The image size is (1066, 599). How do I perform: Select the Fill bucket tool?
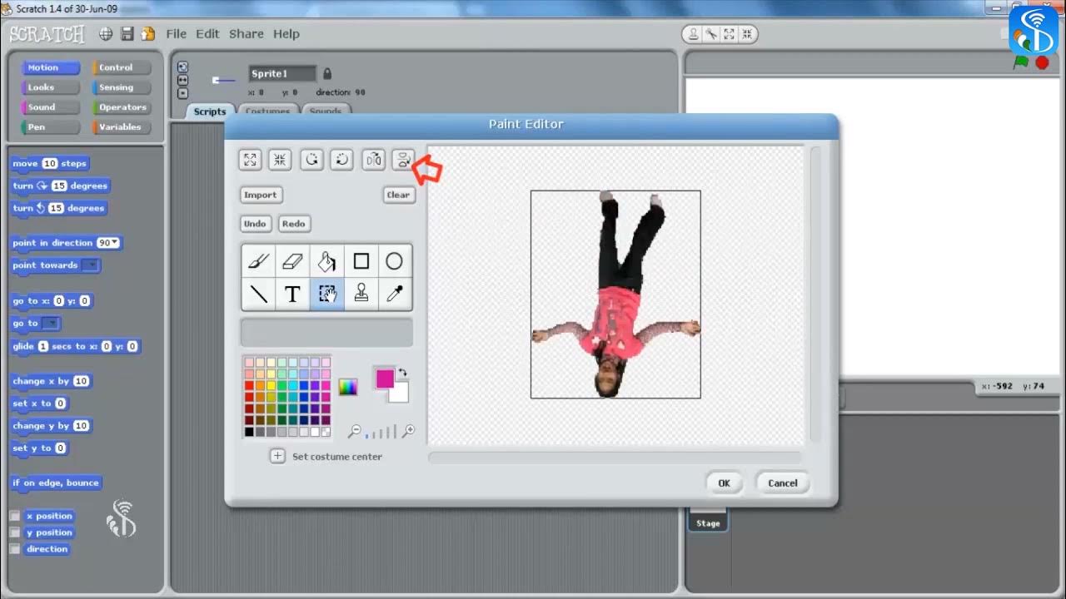[326, 261]
